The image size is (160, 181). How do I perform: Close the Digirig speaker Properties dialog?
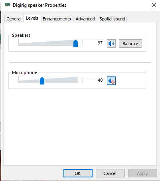(x=154, y=5)
